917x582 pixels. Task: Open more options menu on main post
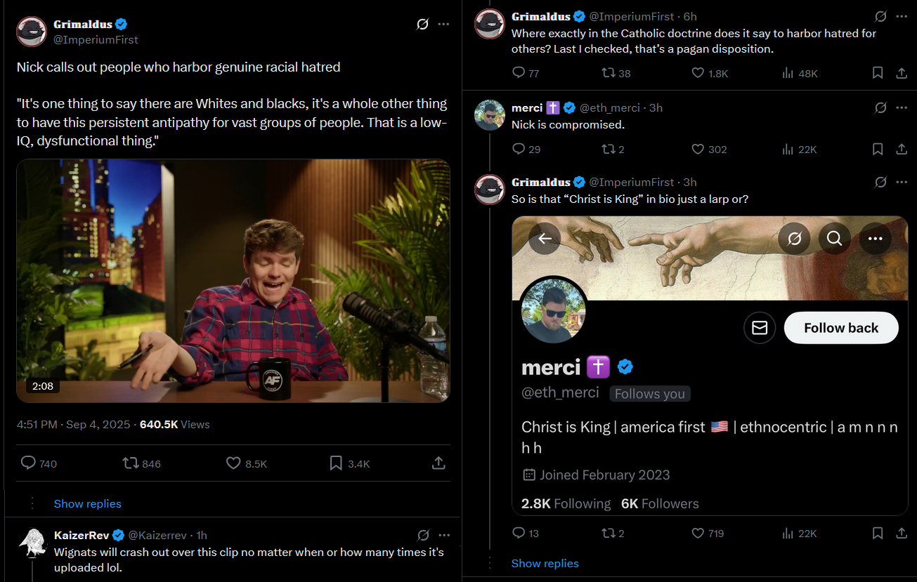pyautogui.click(x=443, y=25)
